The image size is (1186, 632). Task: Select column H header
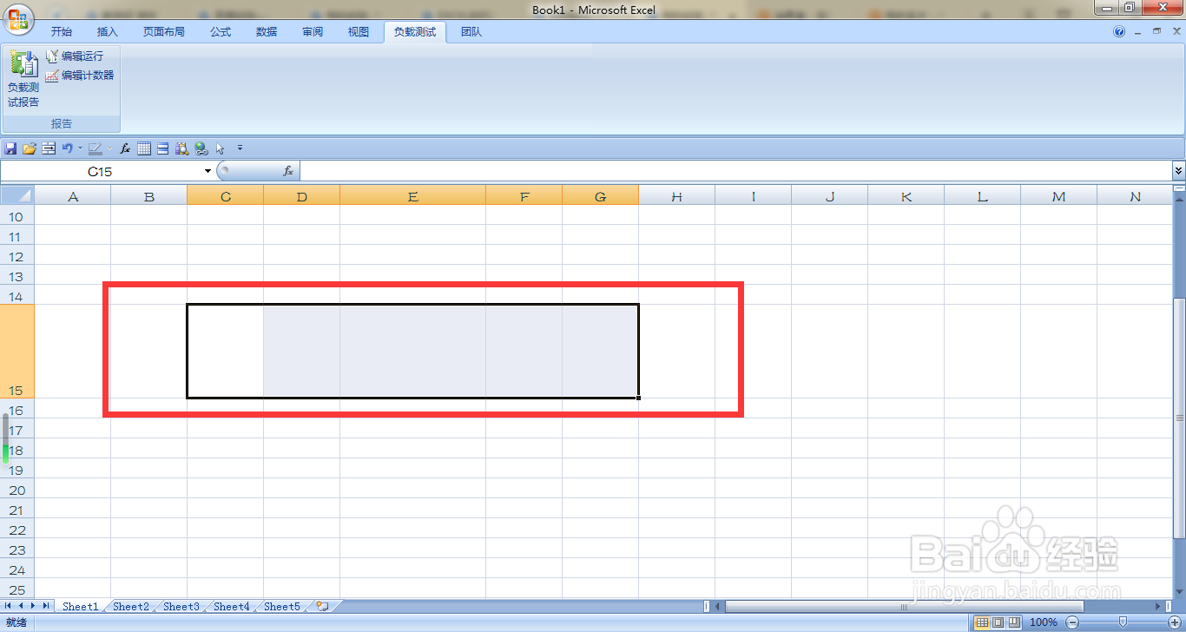pos(677,196)
